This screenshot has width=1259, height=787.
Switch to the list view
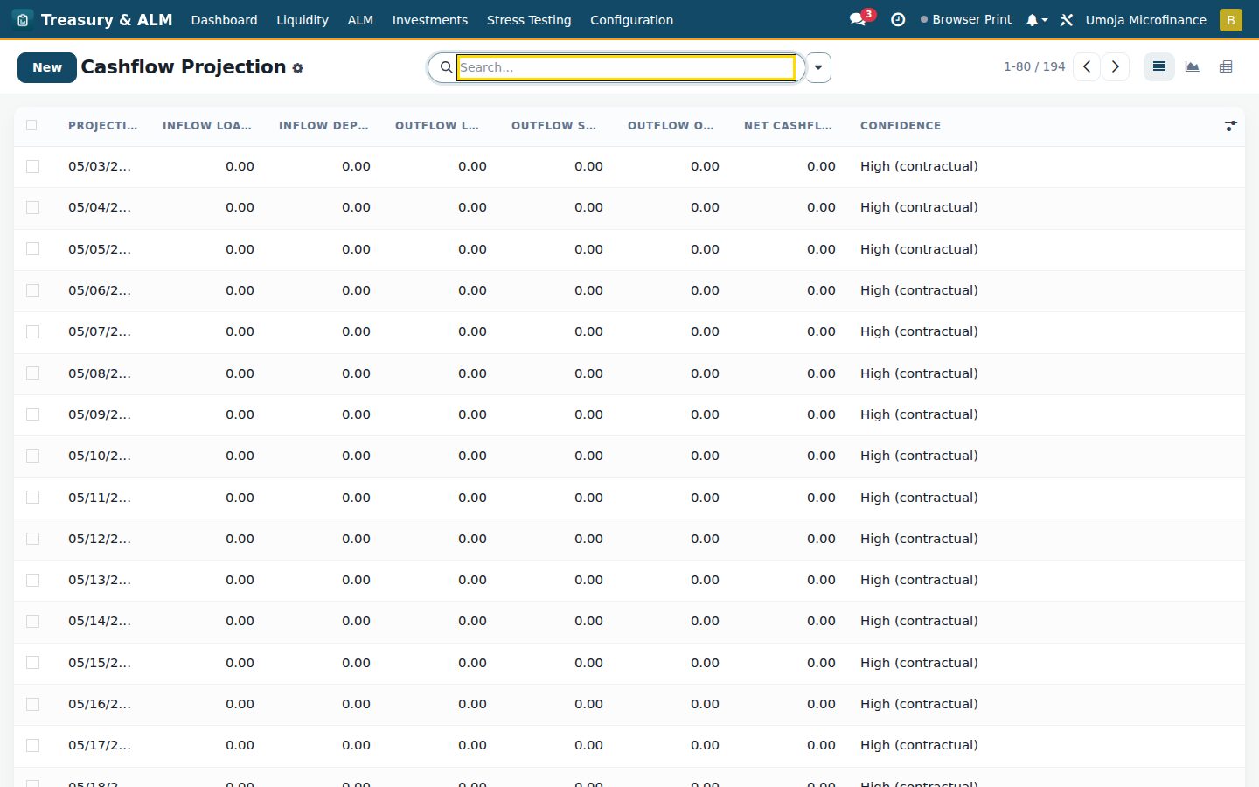pyautogui.click(x=1159, y=66)
